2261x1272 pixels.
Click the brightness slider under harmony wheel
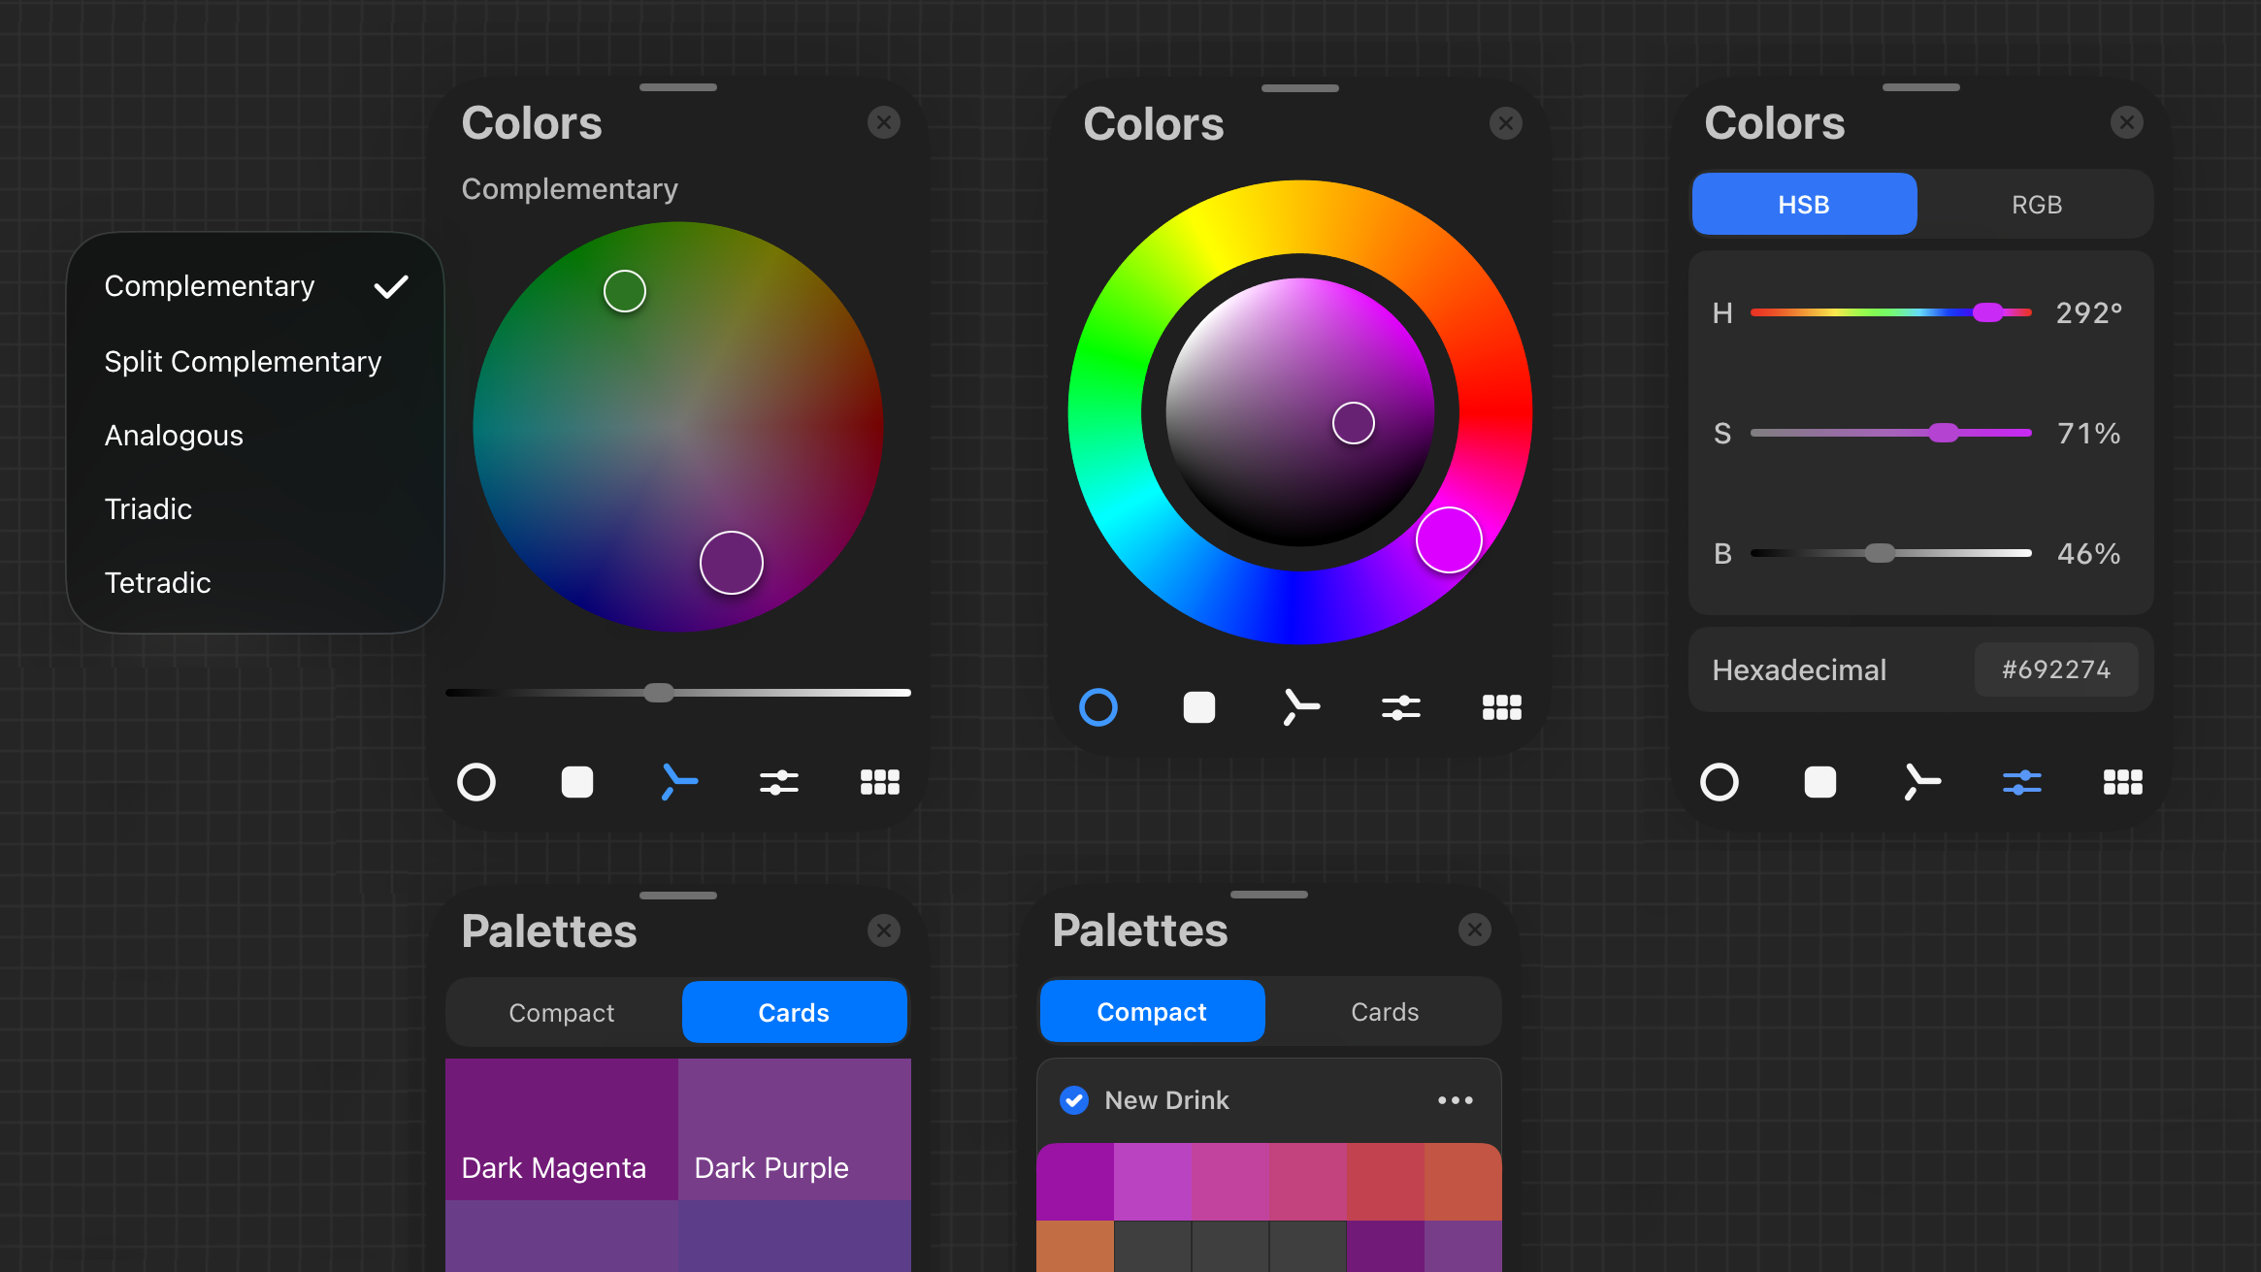click(659, 693)
